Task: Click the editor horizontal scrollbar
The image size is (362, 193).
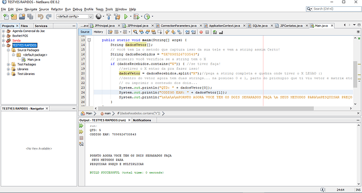Action: click(x=206, y=108)
